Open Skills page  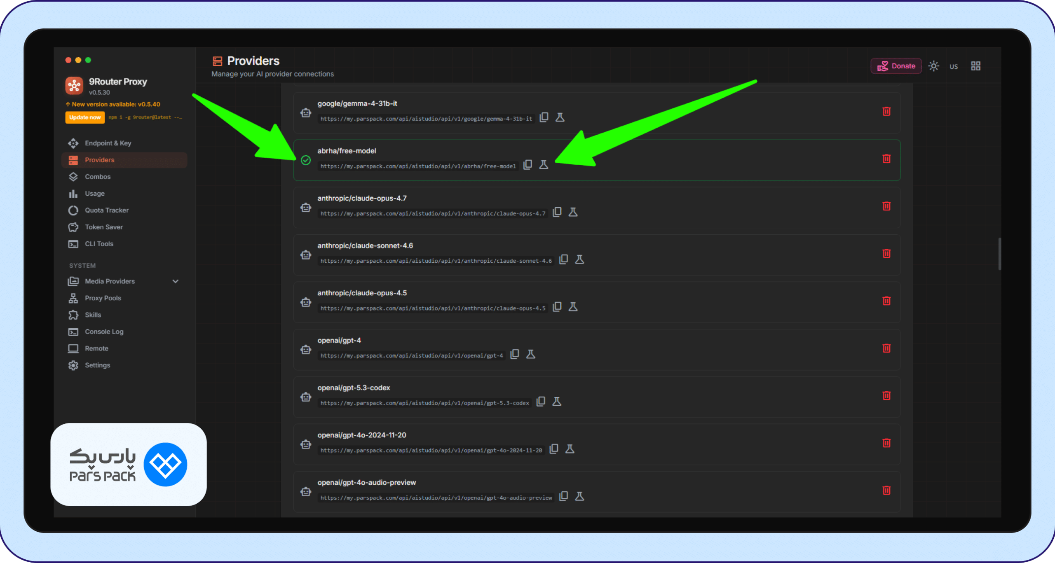click(x=124, y=315)
